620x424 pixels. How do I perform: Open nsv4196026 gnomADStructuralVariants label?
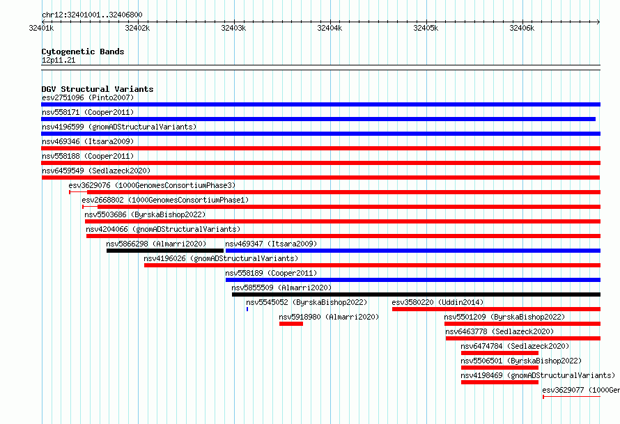click(221, 258)
